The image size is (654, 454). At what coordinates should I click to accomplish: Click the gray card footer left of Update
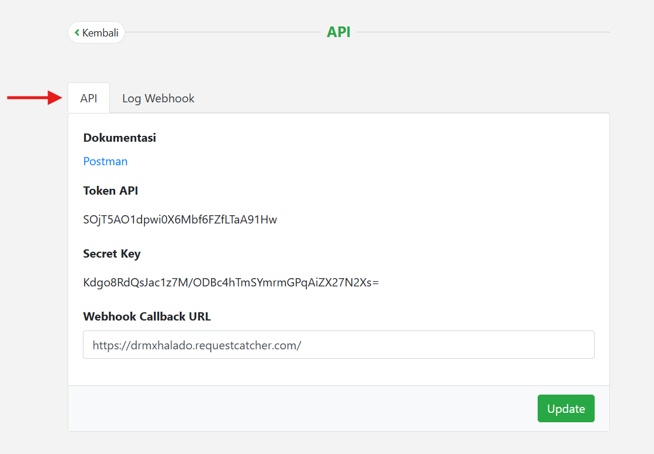click(x=294, y=408)
